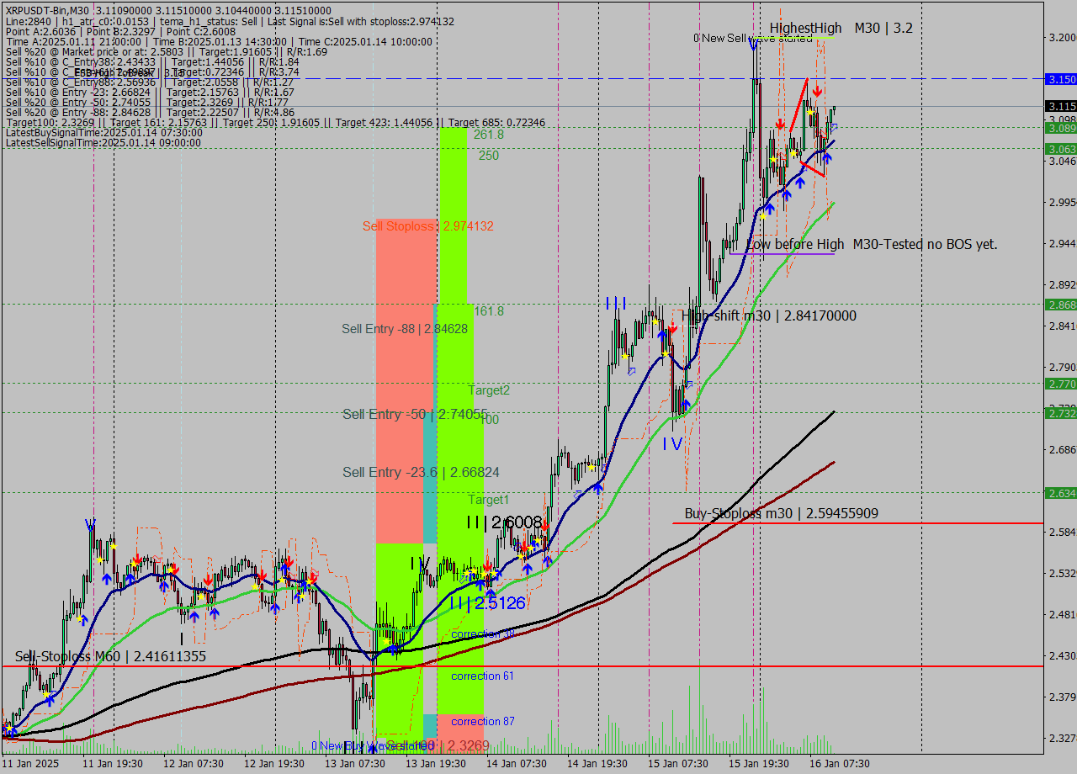The image size is (1077, 774).
Task: Click the 'correction 38' label
Action: [x=483, y=634]
